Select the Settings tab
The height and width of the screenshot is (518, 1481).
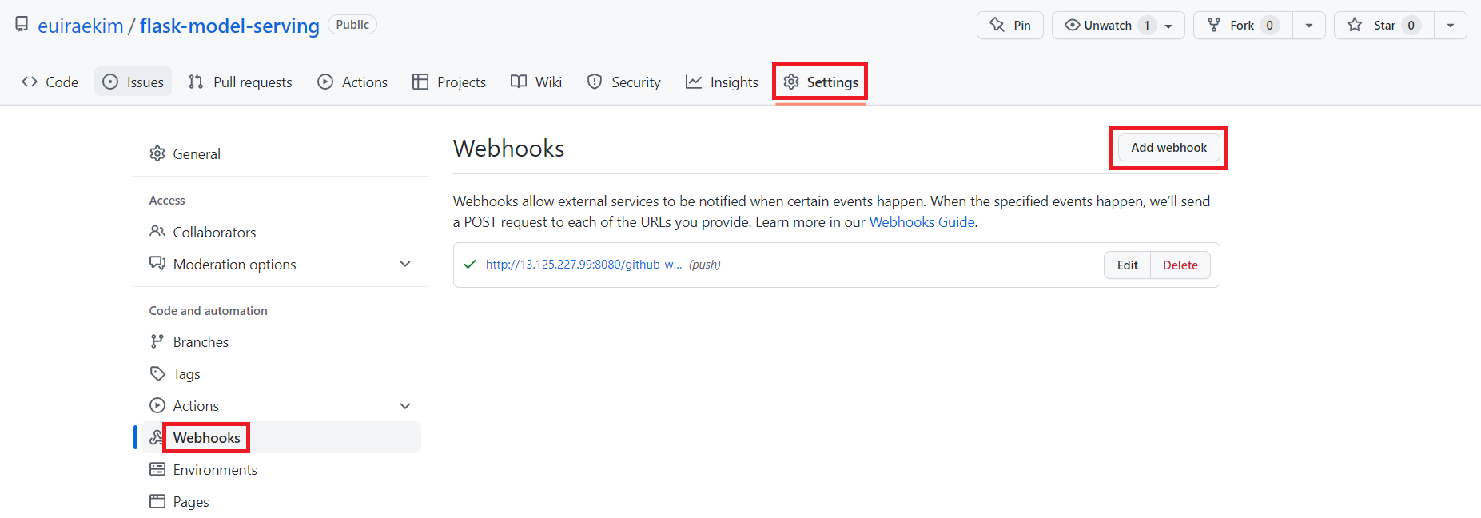click(x=821, y=82)
